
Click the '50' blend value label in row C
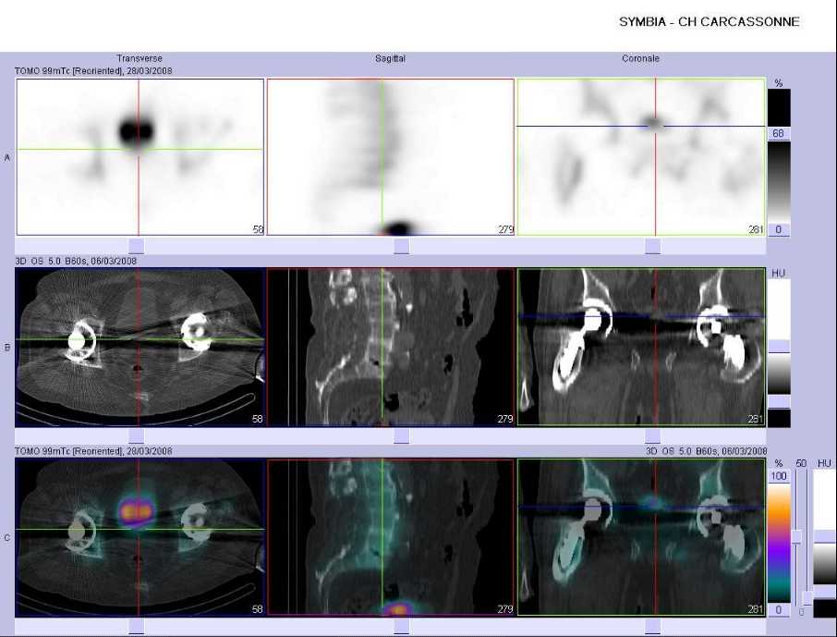(x=801, y=463)
